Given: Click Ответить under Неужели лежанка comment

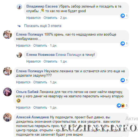Looking at the screenshot, I should 40,82.
